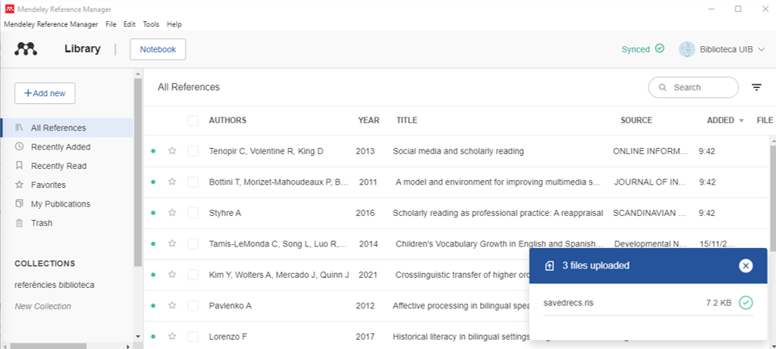Click the unread green dot for Tenopir C
This screenshot has height=349, width=776.
pyautogui.click(x=153, y=151)
